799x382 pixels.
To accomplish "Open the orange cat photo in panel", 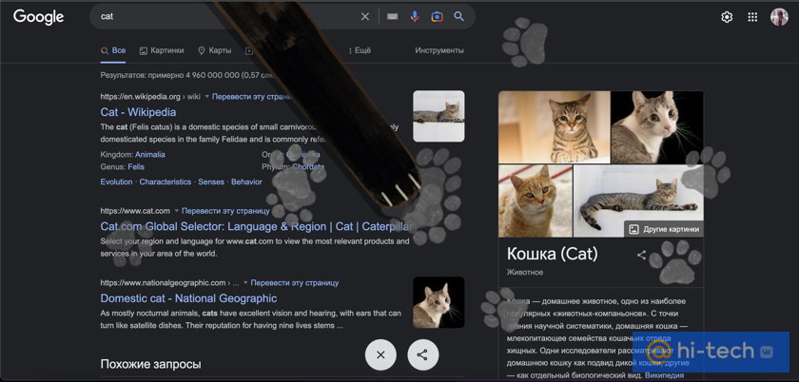I will [x=535, y=201].
